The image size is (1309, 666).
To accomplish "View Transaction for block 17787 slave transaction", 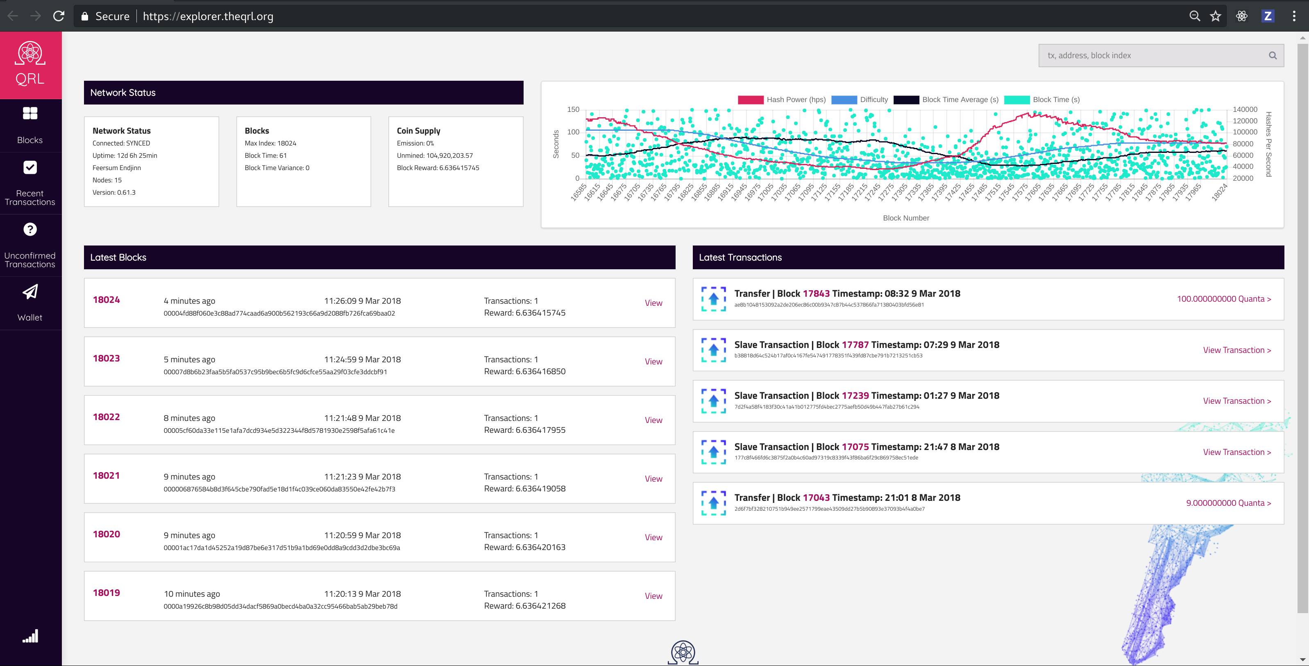I will coord(1237,350).
